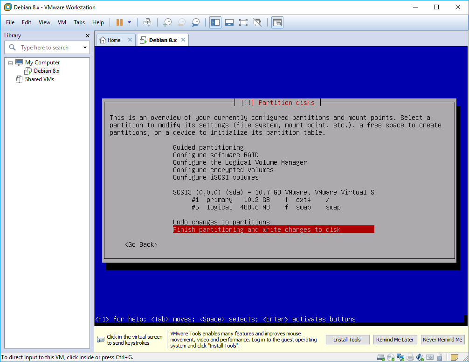Click the library search field
The height and width of the screenshot is (362, 469).
click(x=47, y=48)
